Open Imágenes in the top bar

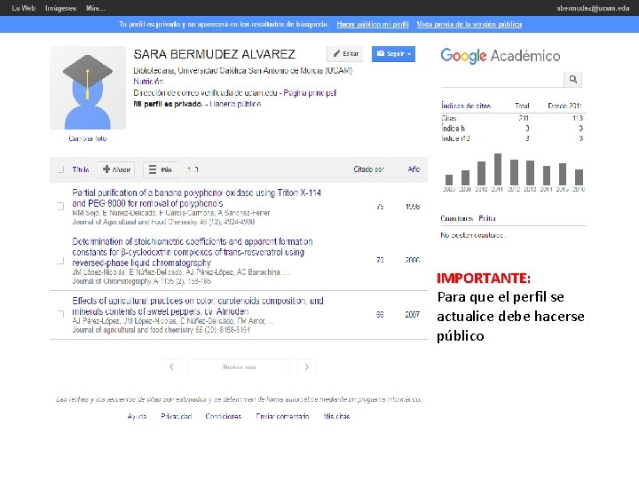click(x=60, y=8)
